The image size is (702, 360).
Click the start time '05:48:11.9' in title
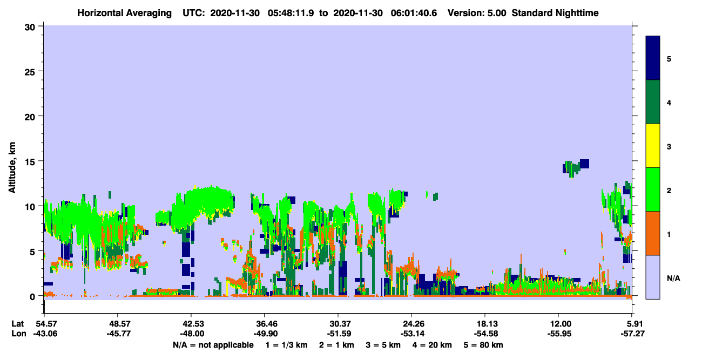pos(290,12)
